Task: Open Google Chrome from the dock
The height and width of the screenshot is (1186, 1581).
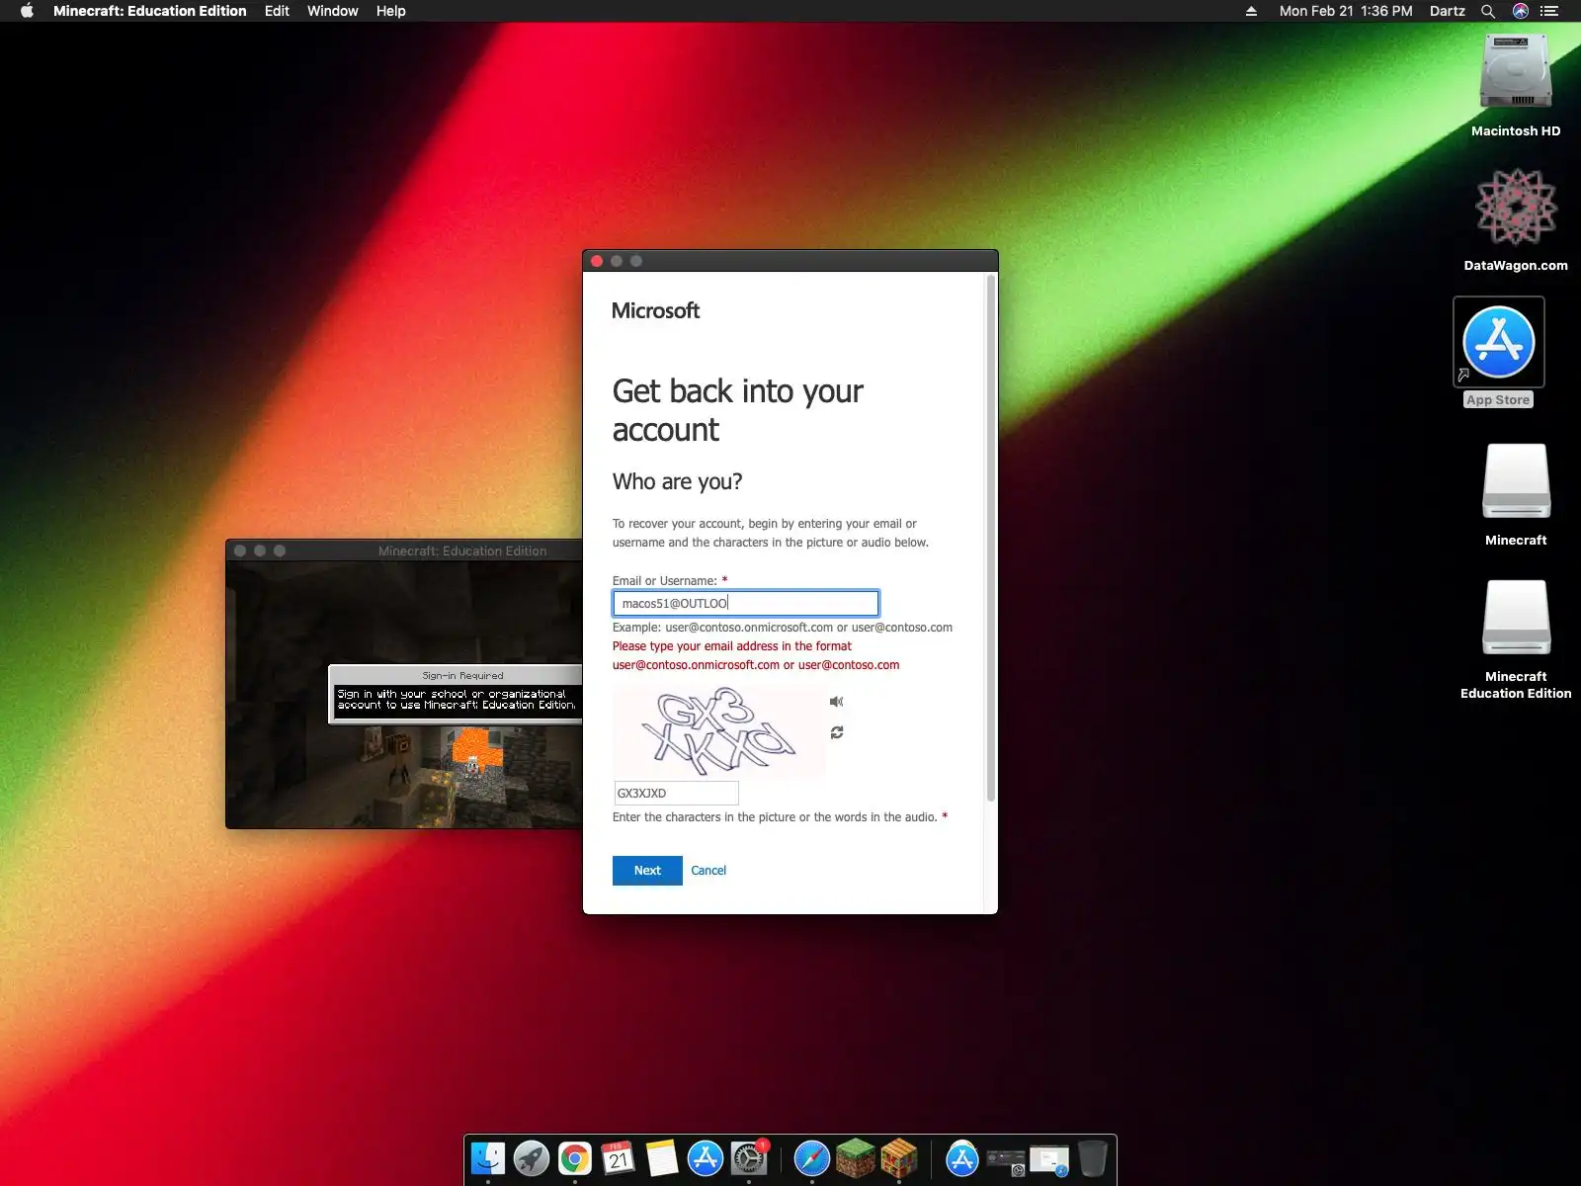Action: click(x=575, y=1158)
